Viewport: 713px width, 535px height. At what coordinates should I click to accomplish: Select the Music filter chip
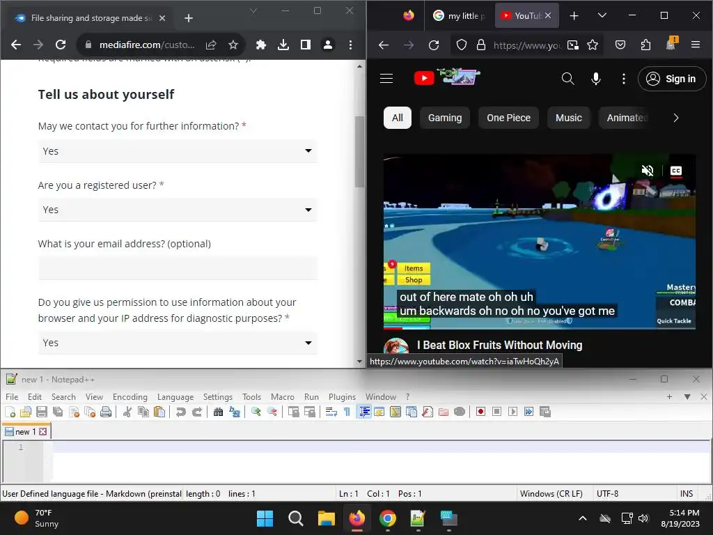pos(568,118)
